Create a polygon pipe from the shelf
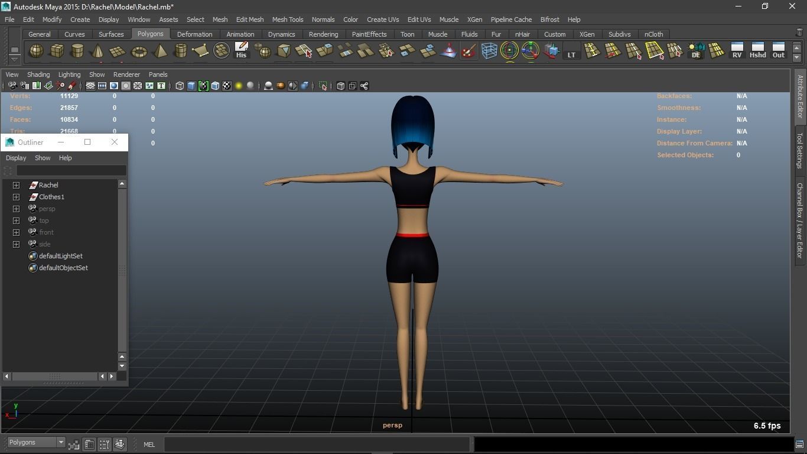Screen dimensions: 807x454 pos(180,51)
